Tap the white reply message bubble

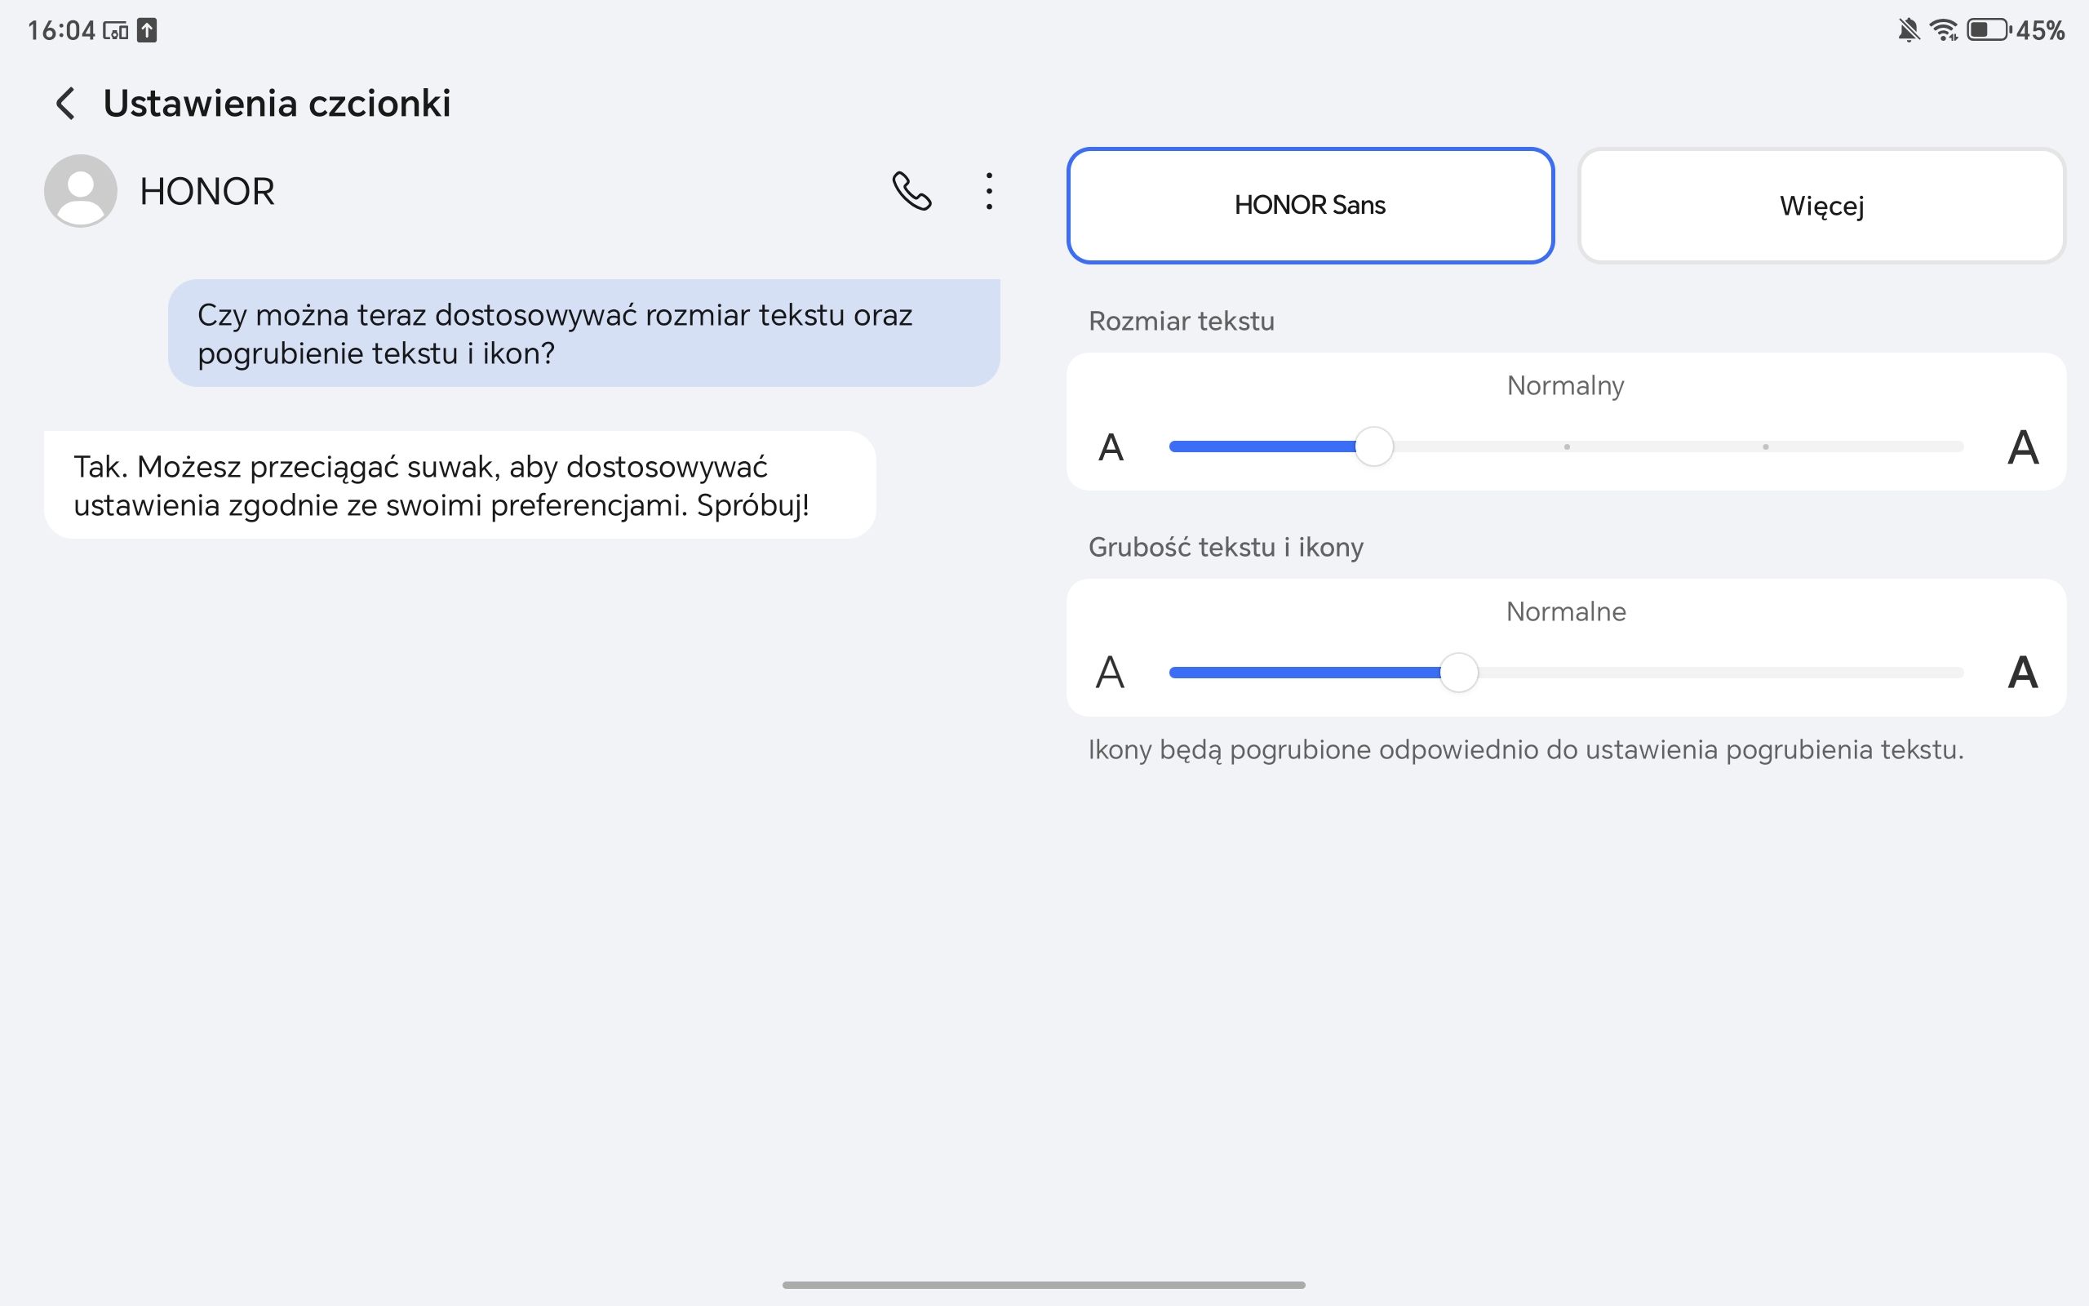point(459,486)
